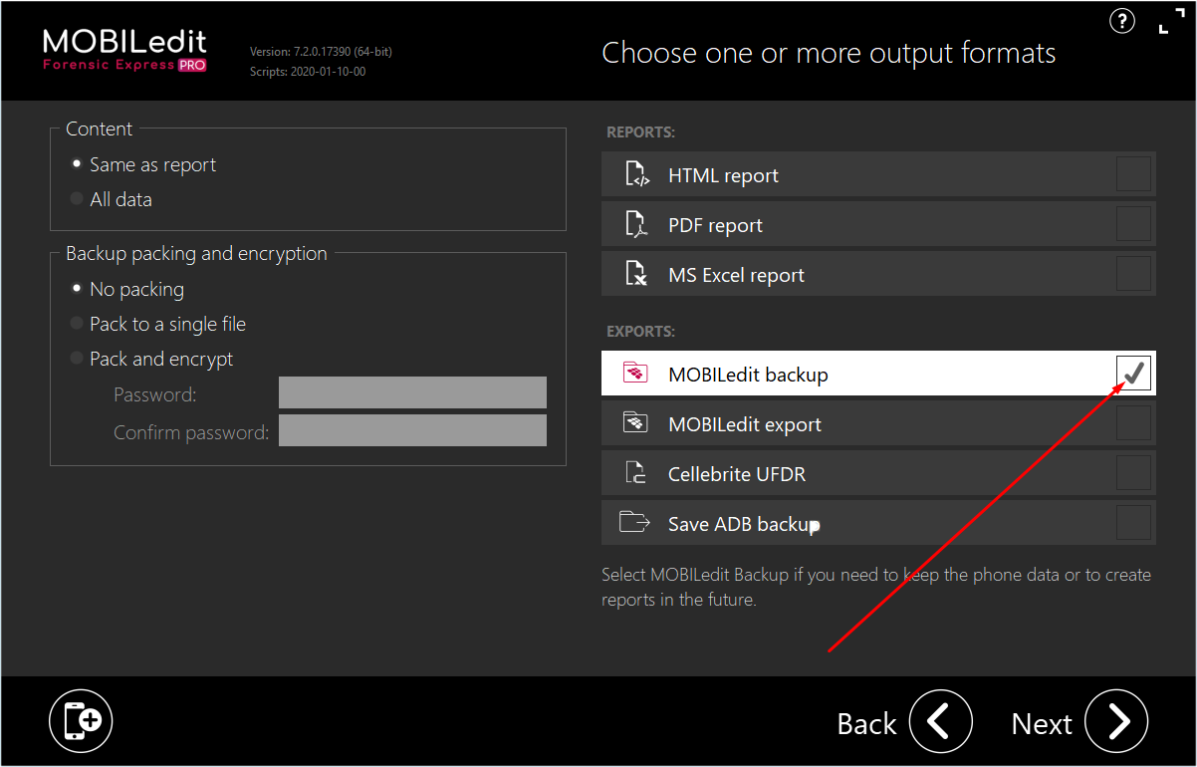This screenshot has width=1197, height=767.
Task: Select the MOBILedit export row label
Action: pyautogui.click(x=745, y=424)
